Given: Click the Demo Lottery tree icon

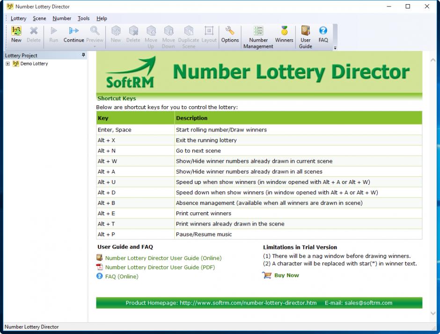Looking at the screenshot, I should pyautogui.click(x=16, y=64).
